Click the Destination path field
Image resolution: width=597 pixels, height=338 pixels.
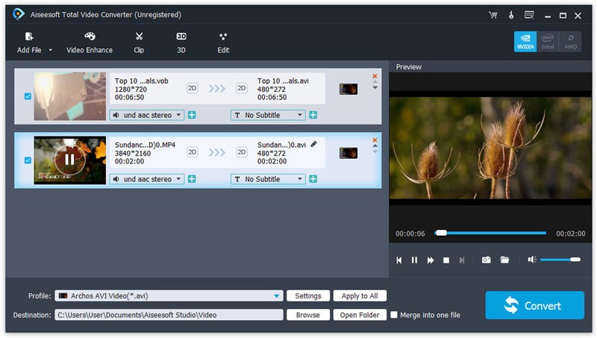click(x=168, y=315)
